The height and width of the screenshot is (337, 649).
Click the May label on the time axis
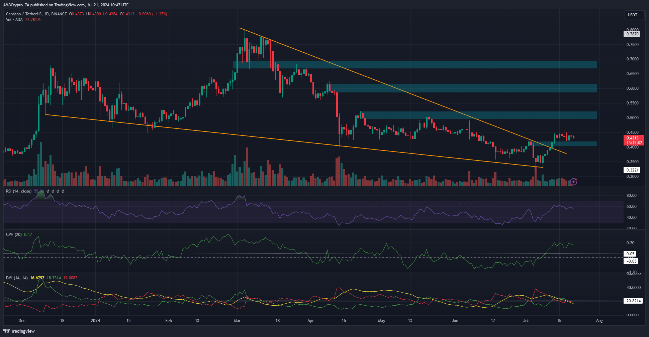pyautogui.click(x=382, y=321)
